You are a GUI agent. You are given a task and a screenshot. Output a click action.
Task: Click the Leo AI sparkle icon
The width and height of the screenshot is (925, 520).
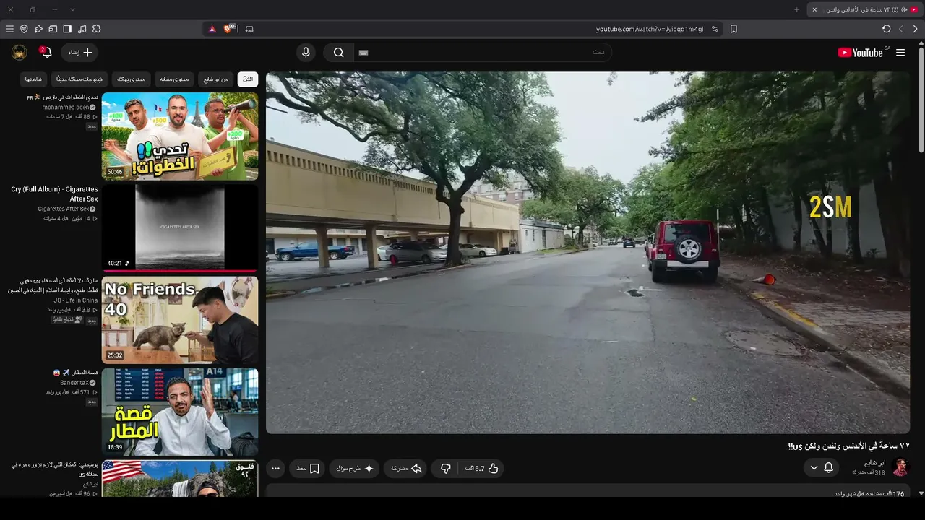[38, 29]
